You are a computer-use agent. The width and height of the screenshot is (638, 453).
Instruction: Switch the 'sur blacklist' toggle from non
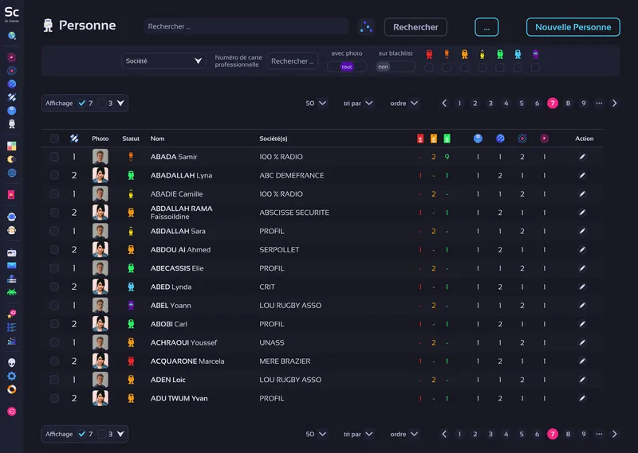396,67
